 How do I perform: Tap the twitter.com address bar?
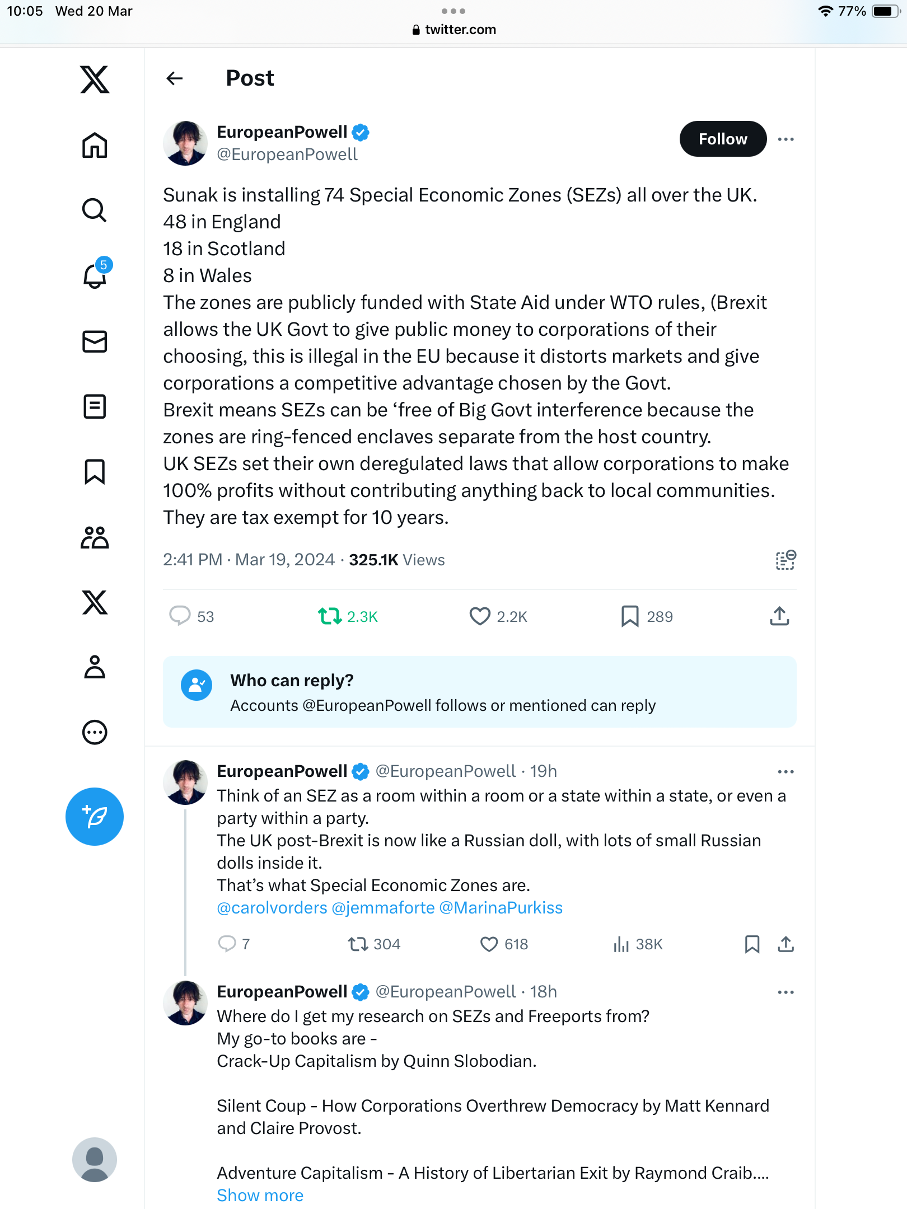pyautogui.click(x=453, y=29)
